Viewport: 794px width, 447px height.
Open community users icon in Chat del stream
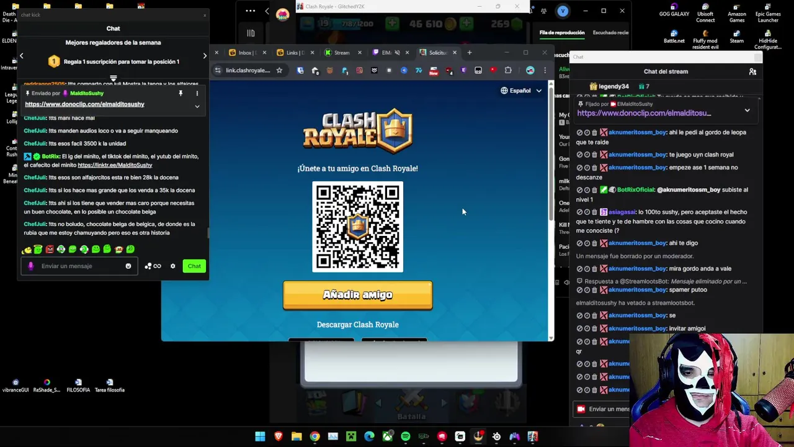[752, 71]
